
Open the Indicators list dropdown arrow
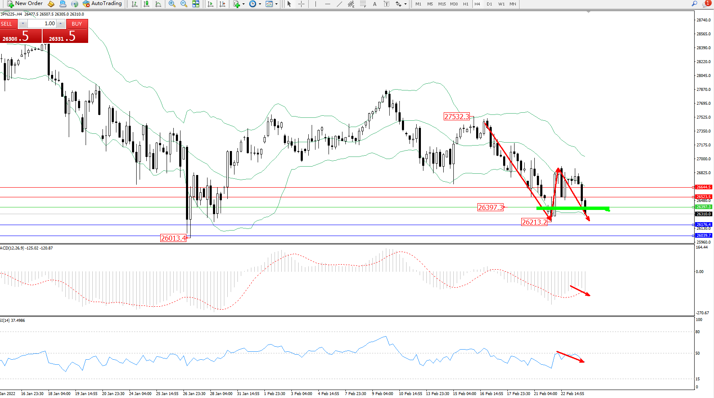[243, 4]
